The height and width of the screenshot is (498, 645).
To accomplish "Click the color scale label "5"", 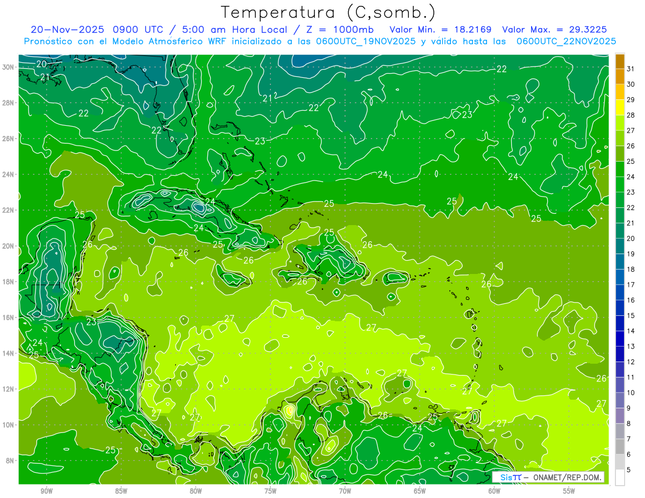I will pos(629,470).
